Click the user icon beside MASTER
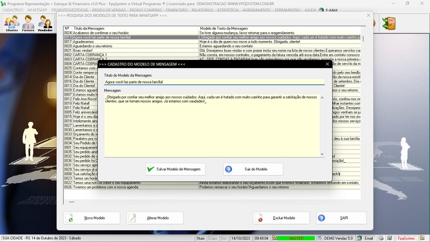 [x=274, y=238]
